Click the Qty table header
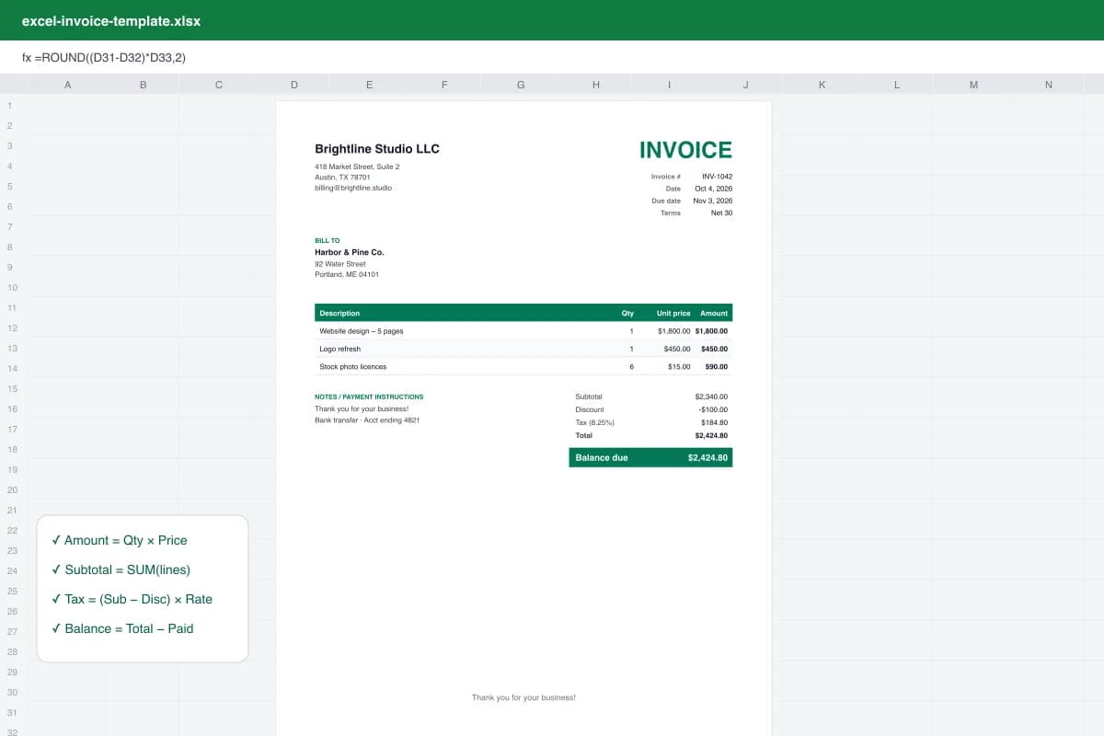This screenshot has height=736, width=1104. pyautogui.click(x=627, y=313)
